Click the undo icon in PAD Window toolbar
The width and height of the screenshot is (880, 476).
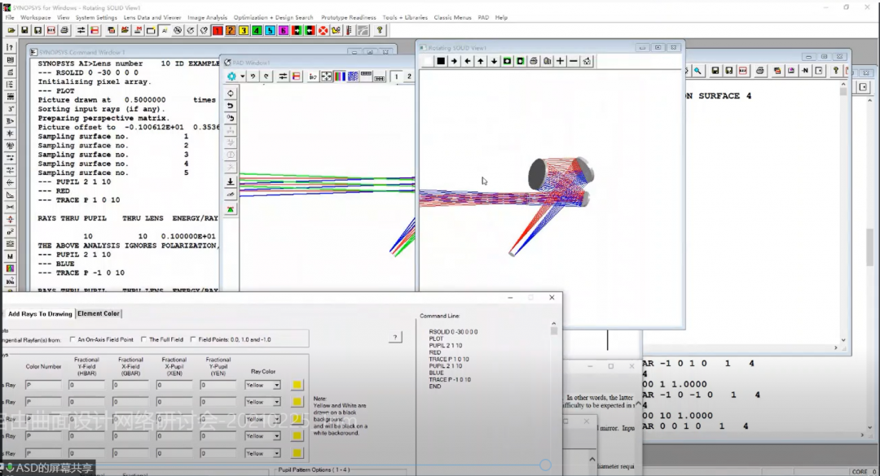(x=253, y=76)
